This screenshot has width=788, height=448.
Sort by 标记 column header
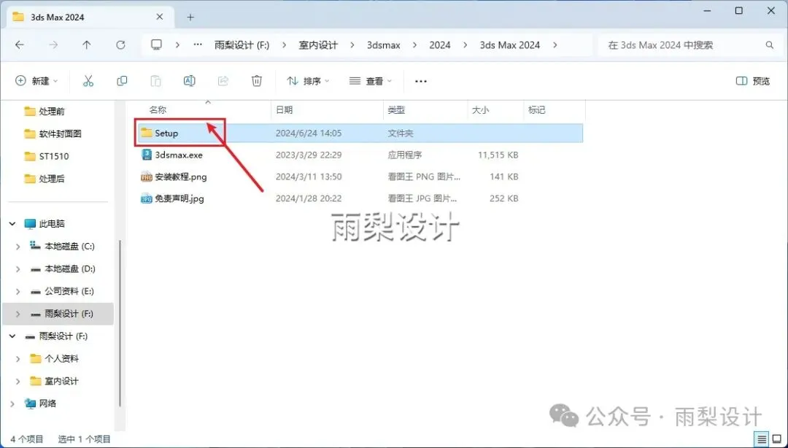(x=537, y=109)
